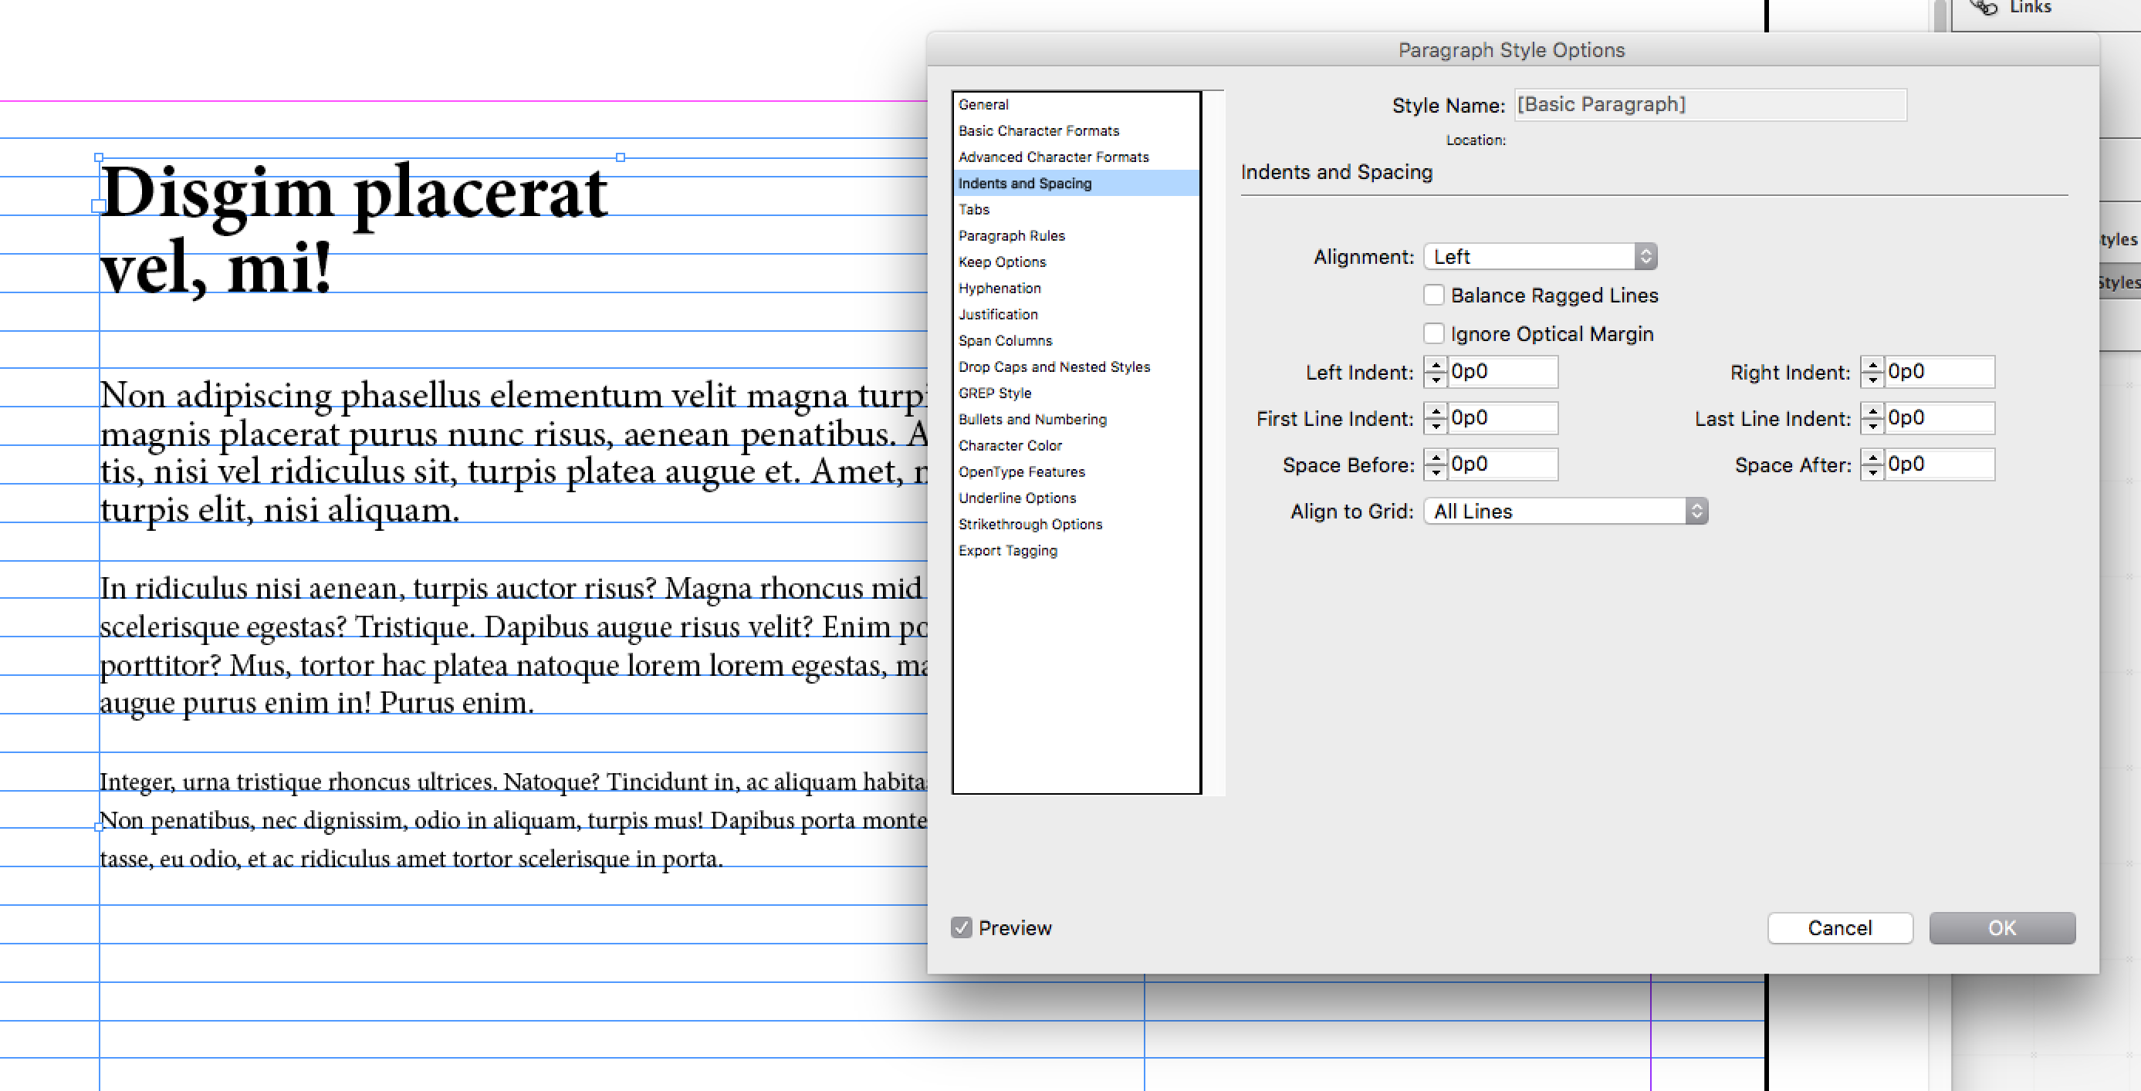Image resolution: width=2141 pixels, height=1091 pixels.
Task: Click the Left Indent stepper arrows
Action: (x=1436, y=372)
